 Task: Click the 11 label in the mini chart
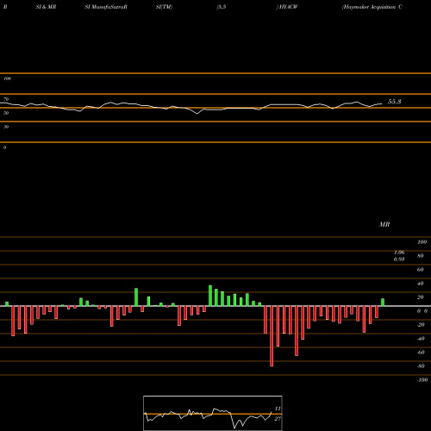click(x=278, y=409)
